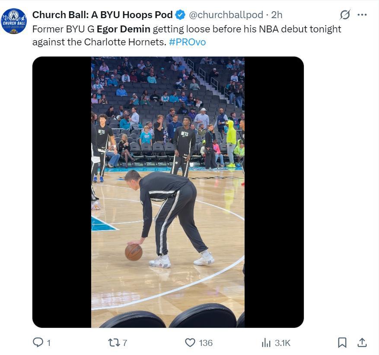Screen dimensions: 379x355
Task: Click the repost count 7
Action: pyautogui.click(x=125, y=343)
